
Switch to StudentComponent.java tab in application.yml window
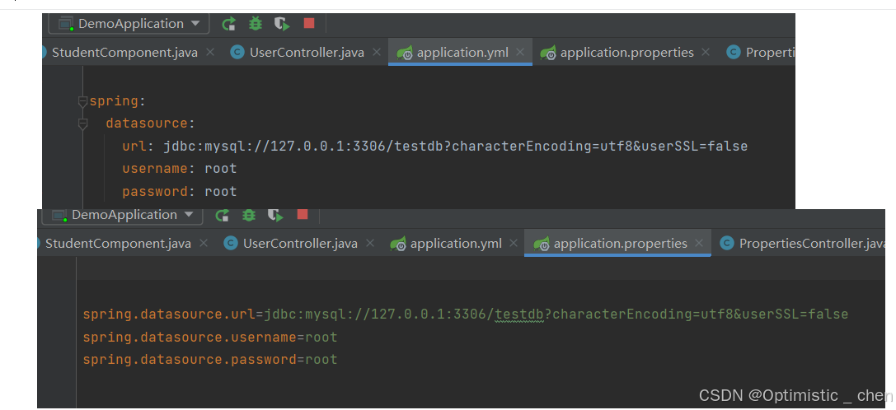click(x=124, y=53)
